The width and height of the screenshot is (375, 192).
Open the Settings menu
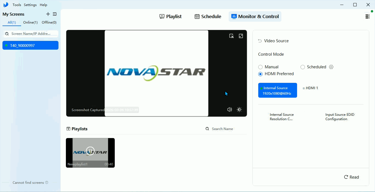(30, 5)
